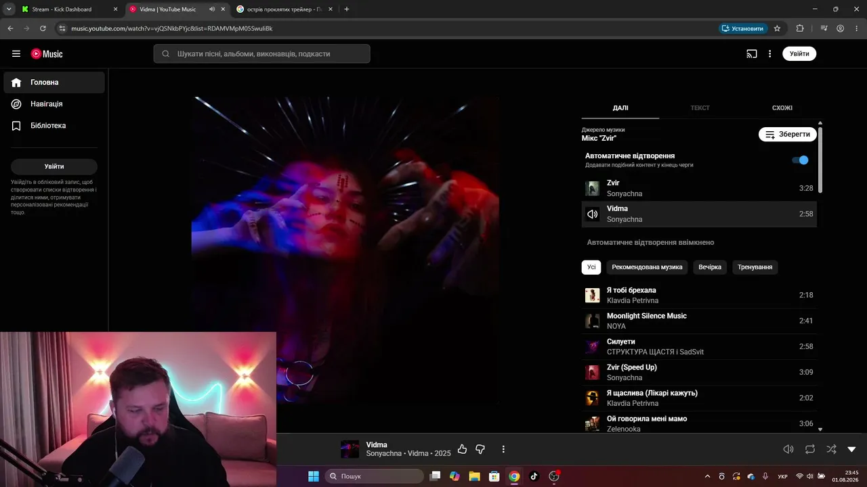The height and width of the screenshot is (487, 867).
Task: Click the YouTube Music logo
Action: pyautogui.click(x=47, y=54)
